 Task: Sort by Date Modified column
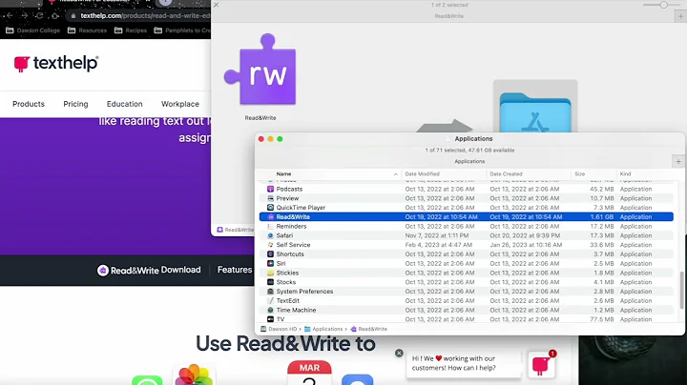444,174
